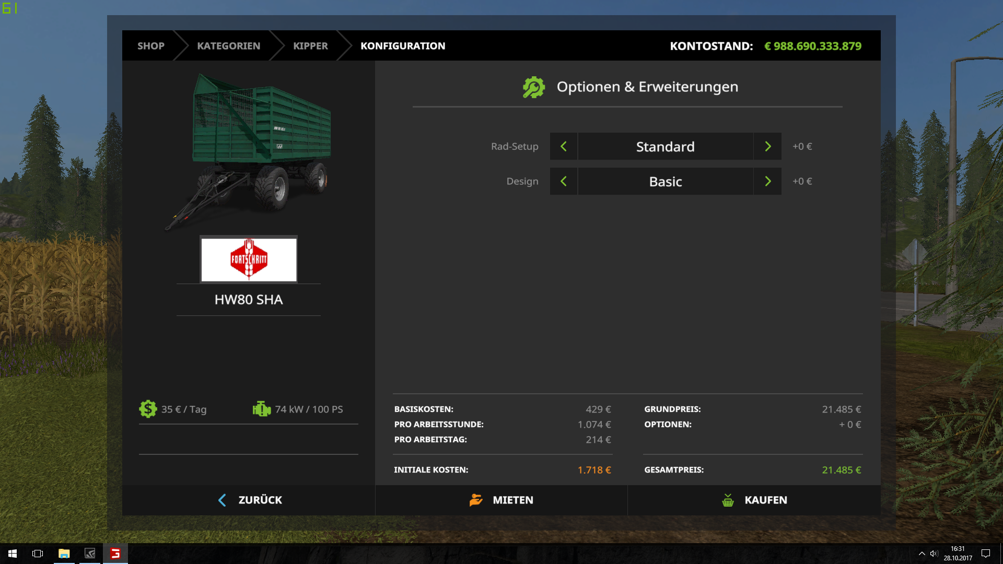Open File Explorer from the taskbar
This screenshot has height=564, width=1003.
click(x=64, y=554)
